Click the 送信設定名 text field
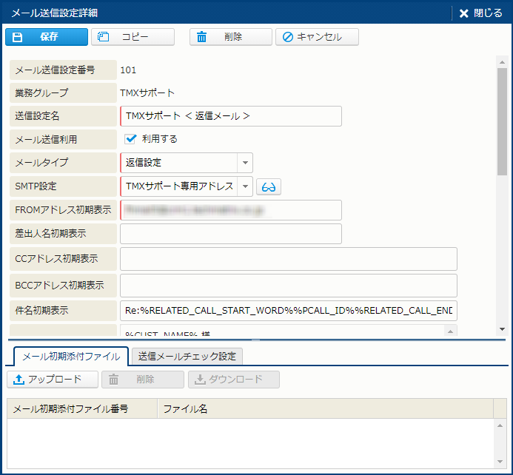Image resolution: width=513 pixels, height=475 pixels. pos(230,116)
